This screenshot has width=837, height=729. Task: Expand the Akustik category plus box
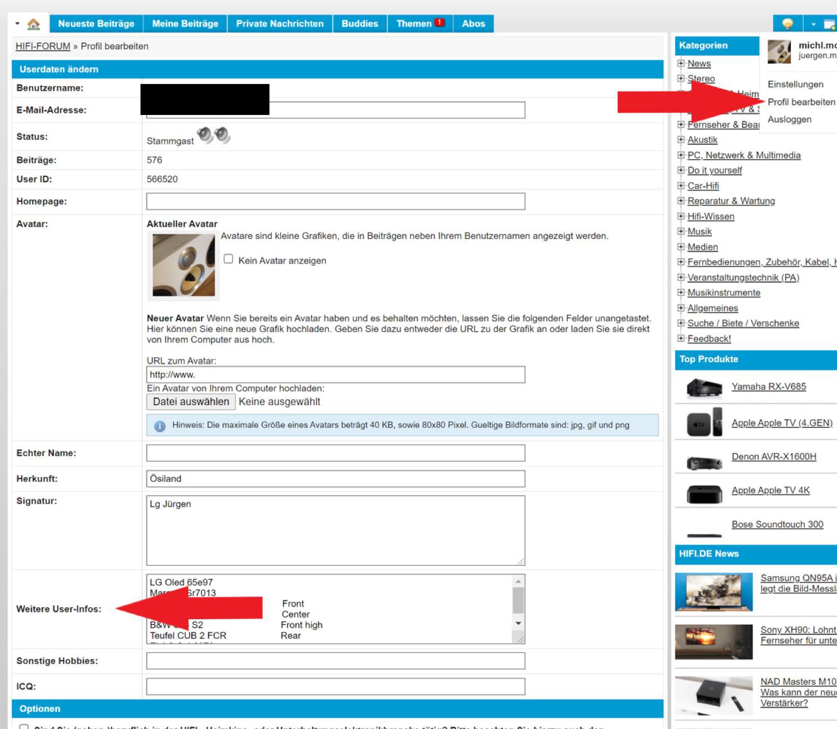point(681,140)
